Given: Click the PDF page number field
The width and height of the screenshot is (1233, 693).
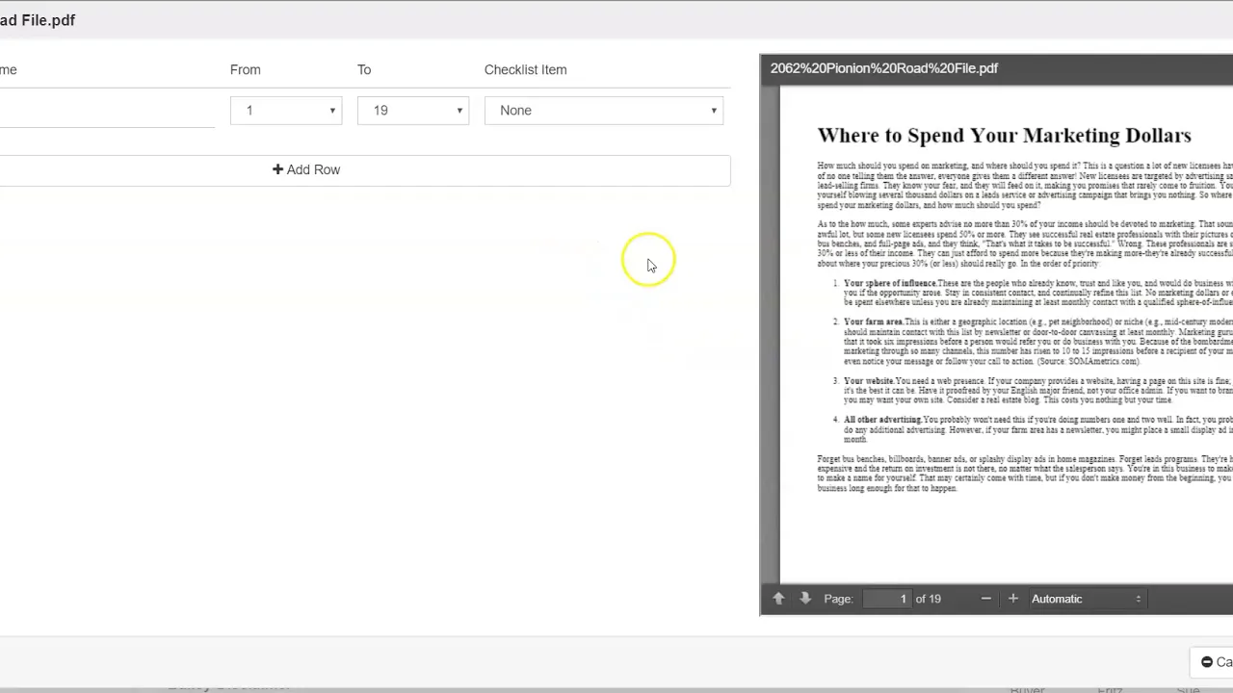Looking at the screenshot, I should coord(886,599).
